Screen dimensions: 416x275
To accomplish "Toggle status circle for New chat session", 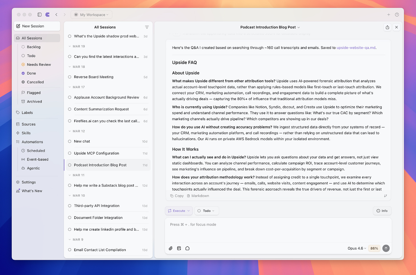I will (x=69, y=141).
